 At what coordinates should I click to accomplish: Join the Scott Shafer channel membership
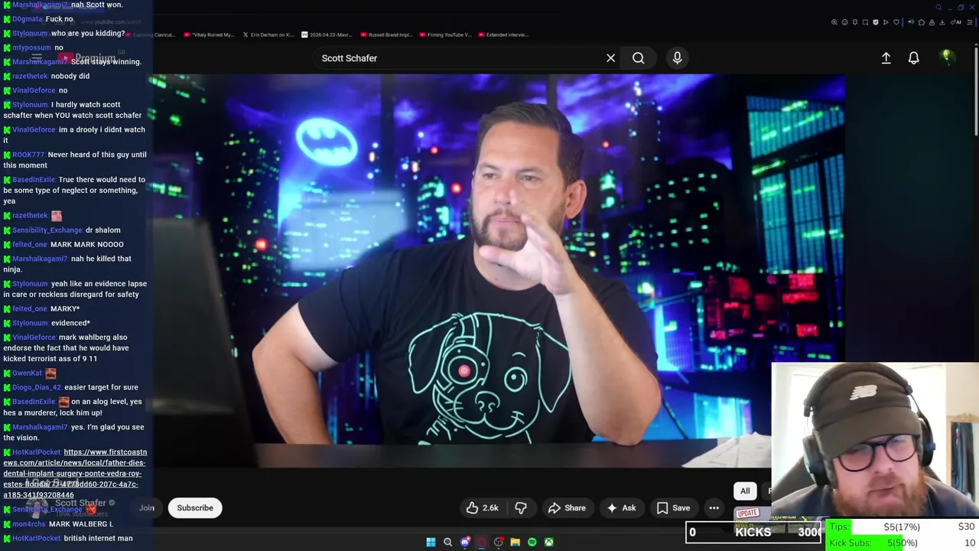146,508
